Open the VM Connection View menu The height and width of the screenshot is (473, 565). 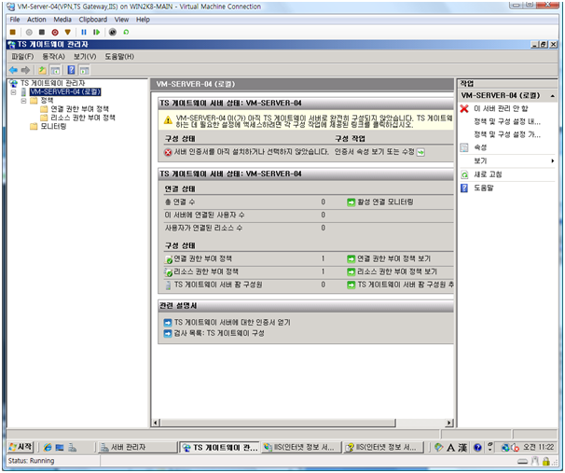121,20
